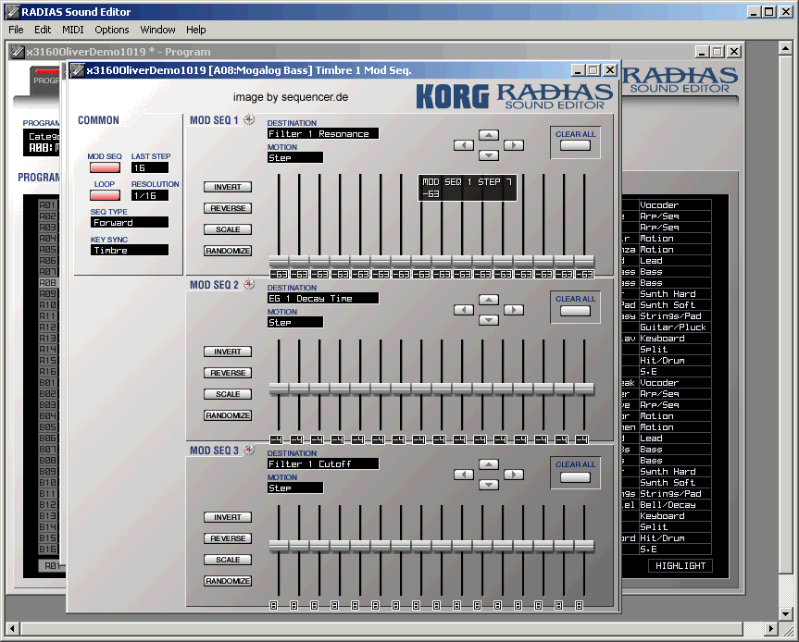Open Mod Seq 3 Destination Filter 1 Cutoff
The width and height of the screenshot is (799, 642).
point(323,463)
